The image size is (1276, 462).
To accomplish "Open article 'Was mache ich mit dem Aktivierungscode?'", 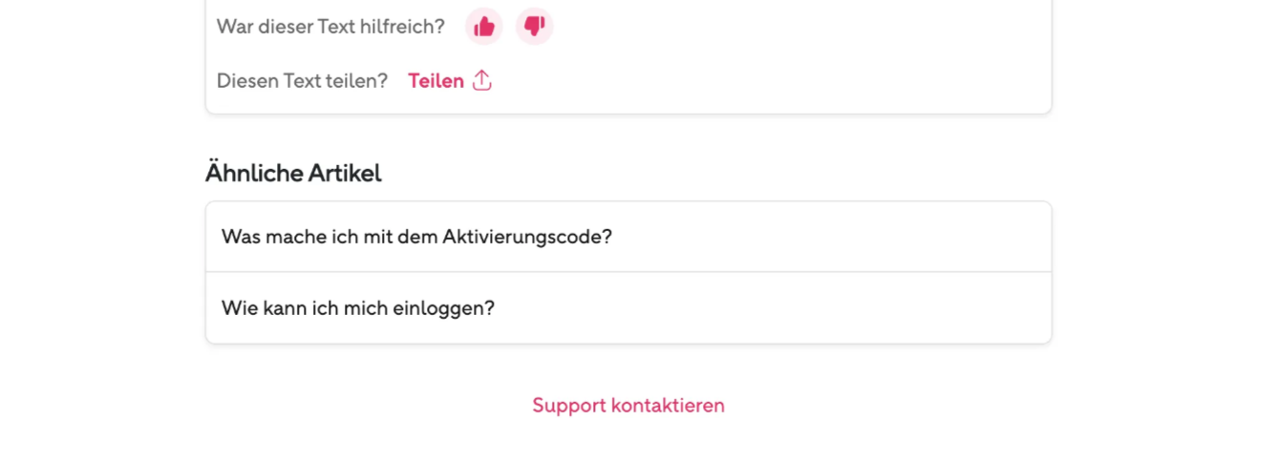I will [628, 237].
